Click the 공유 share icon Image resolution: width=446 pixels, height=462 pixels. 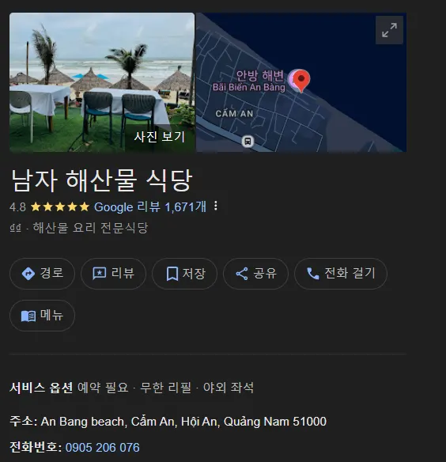(242, 274)
